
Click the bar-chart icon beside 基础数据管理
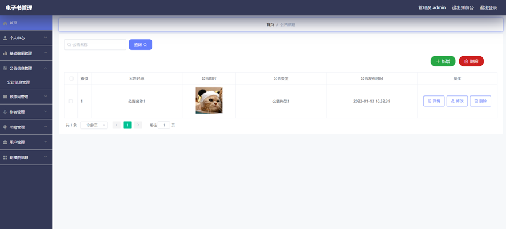(x=5, y=53)
